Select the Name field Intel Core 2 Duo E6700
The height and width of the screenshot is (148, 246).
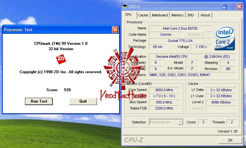[180, 28]
